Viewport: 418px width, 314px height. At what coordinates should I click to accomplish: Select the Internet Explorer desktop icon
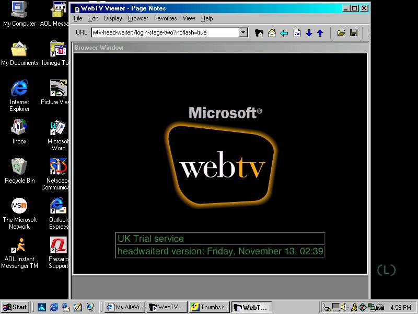[x=19, y=96]
